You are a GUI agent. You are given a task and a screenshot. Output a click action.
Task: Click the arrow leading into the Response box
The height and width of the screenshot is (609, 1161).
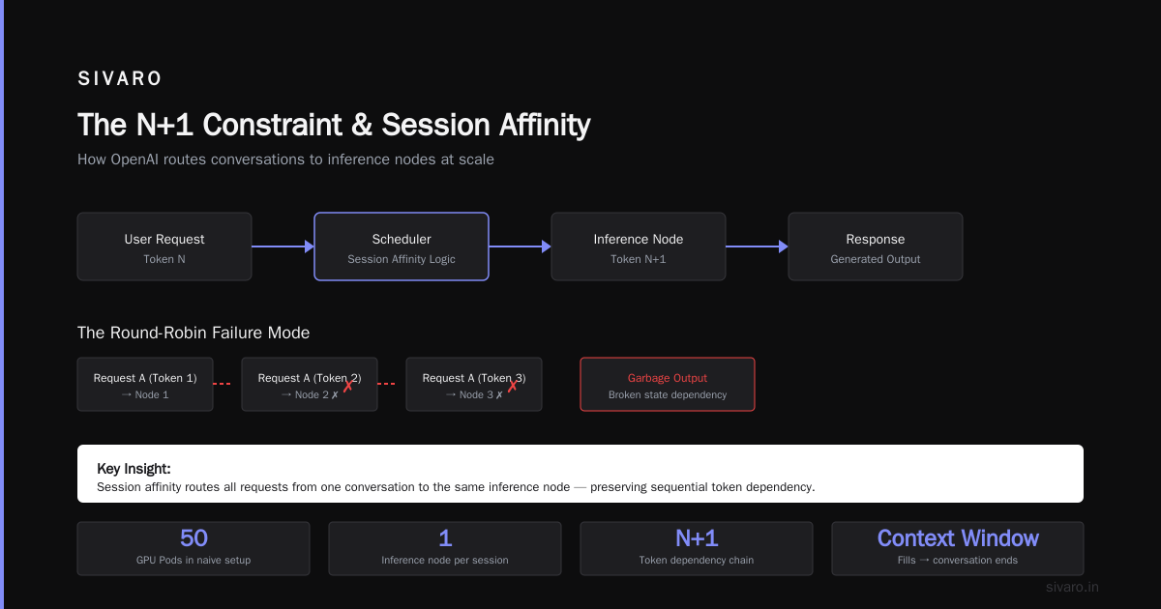click(757, 246)
